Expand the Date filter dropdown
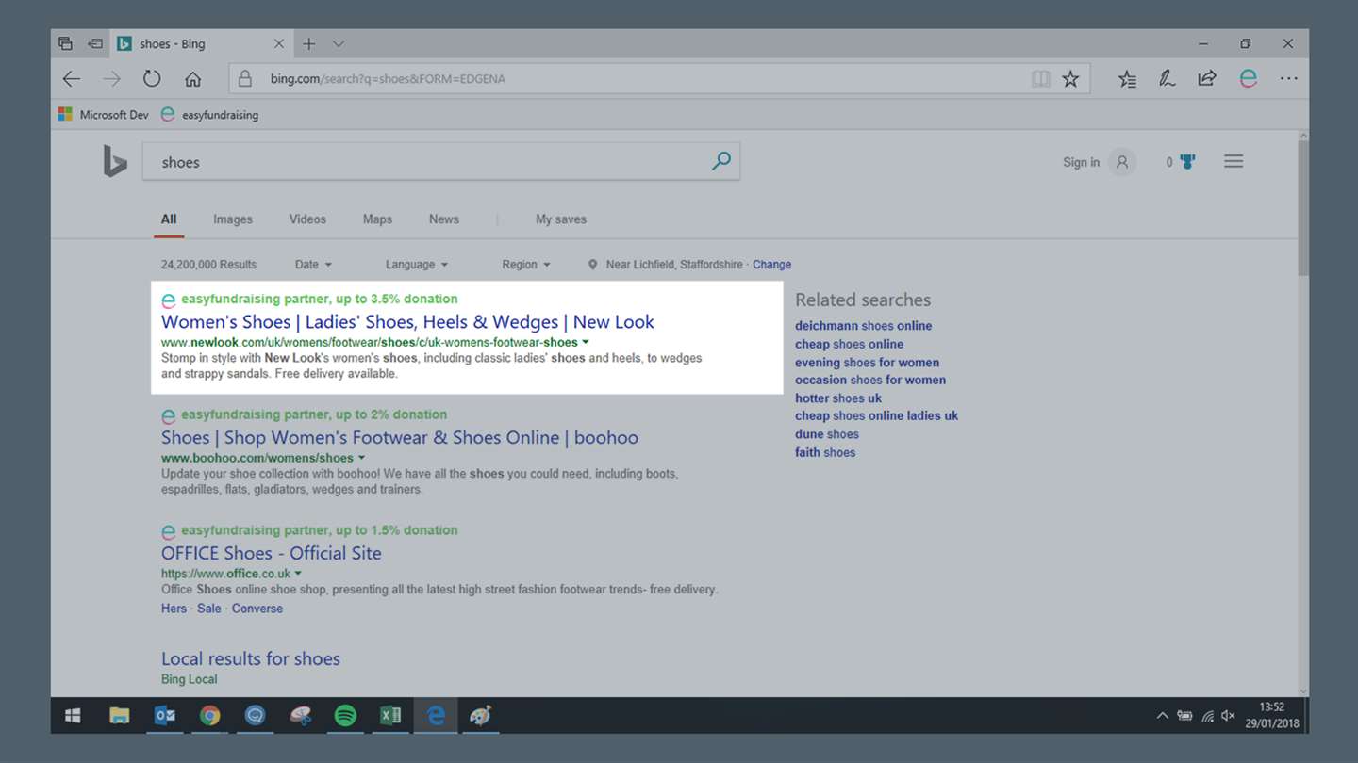 coord(313,265)
